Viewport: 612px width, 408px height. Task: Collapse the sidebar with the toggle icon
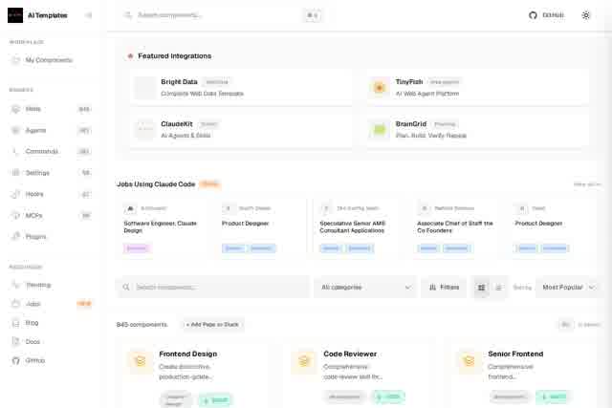pos(88,15)
